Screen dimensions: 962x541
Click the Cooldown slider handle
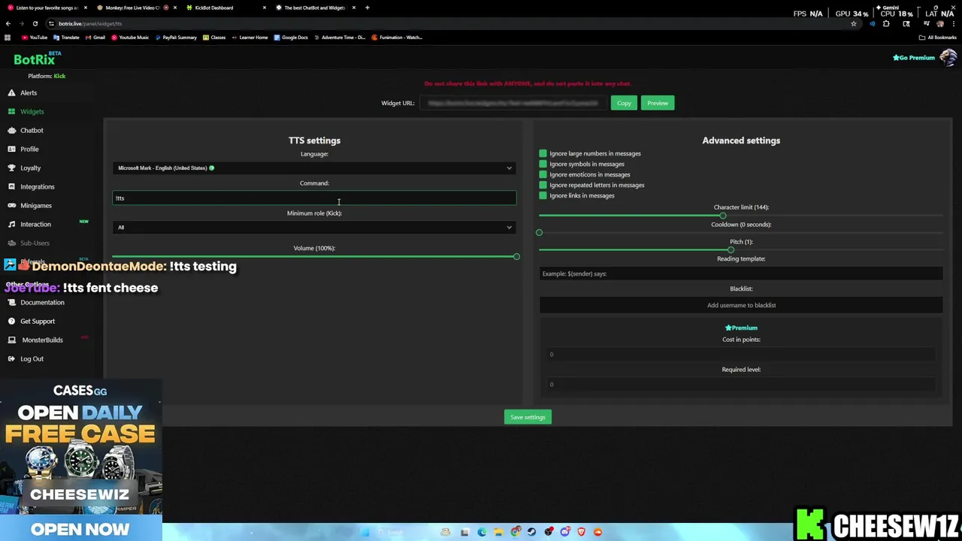pos(539,233)
